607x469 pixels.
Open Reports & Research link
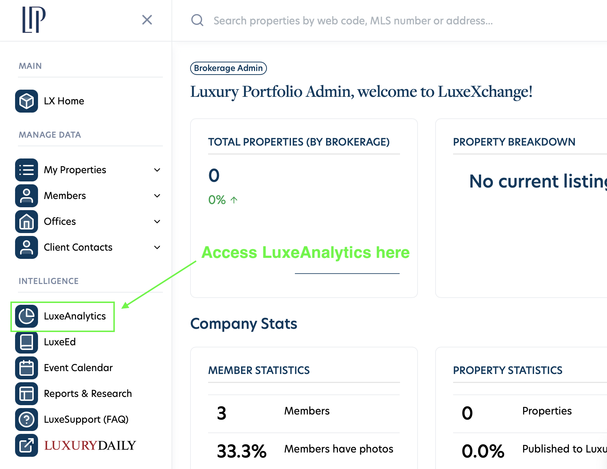tap(88, 394)
